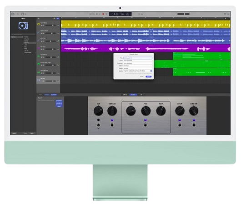Toggle the SQUEEZE switch below its knob

(x=112, y=125)
